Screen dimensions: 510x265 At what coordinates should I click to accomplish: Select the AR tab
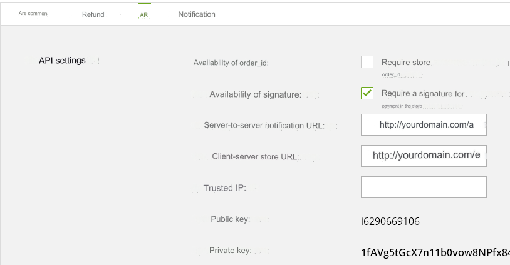tap(144, 14)
